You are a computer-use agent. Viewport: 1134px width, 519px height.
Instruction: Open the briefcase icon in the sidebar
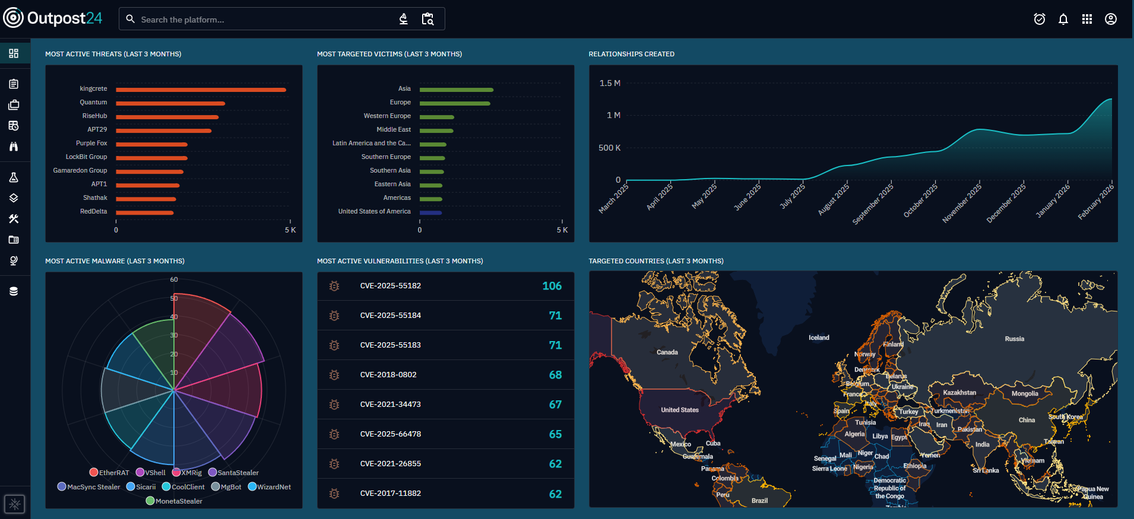click(14, 105)
